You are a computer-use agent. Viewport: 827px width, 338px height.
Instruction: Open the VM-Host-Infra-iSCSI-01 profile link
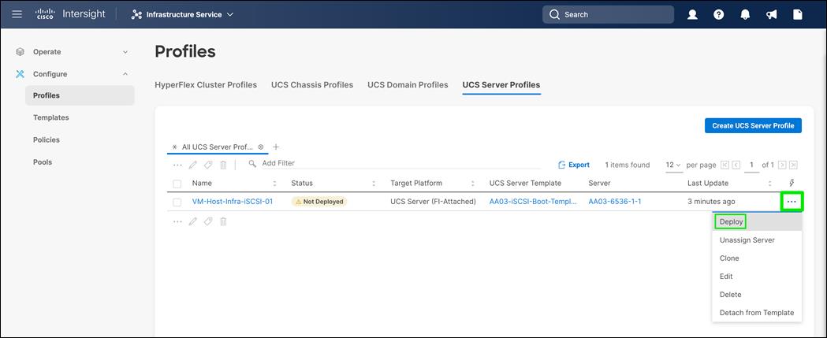233,202
